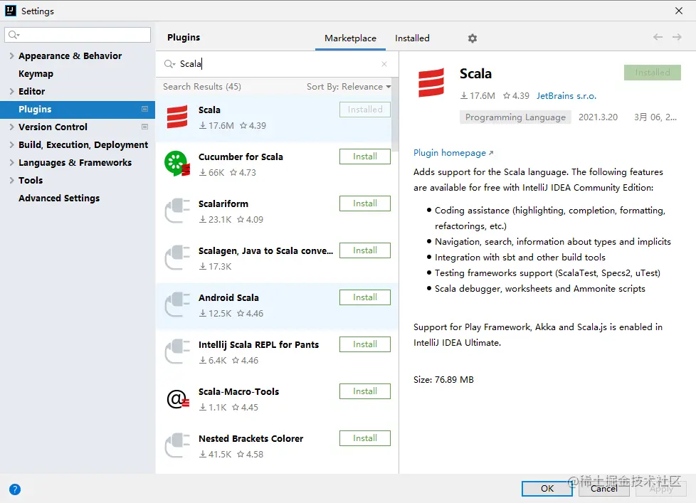The image size is (696, 503).
Task: Close the Settings dialog window
Action: [x=679, y=11]
